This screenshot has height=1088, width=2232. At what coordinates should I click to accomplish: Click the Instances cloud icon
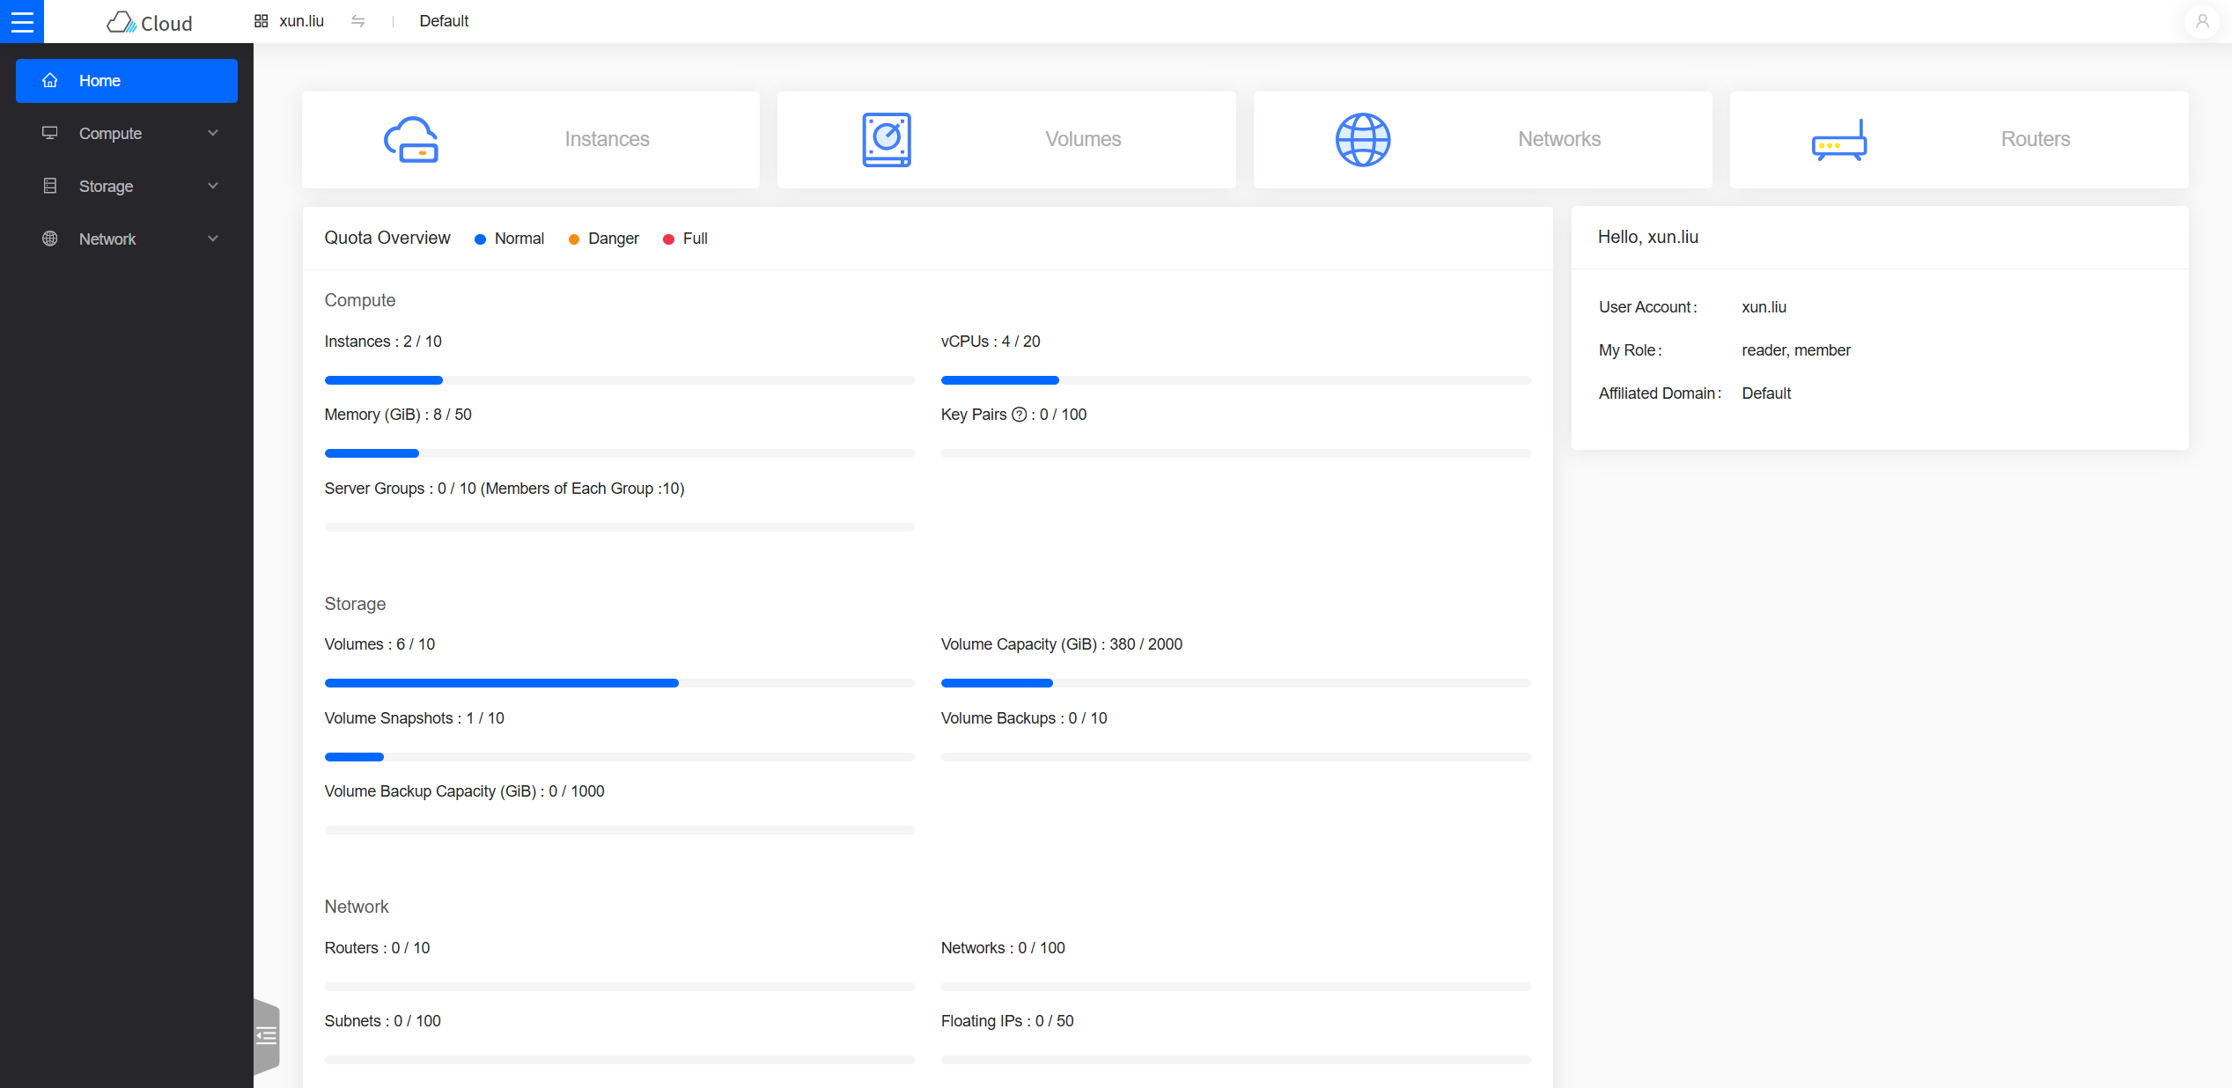coord(411,140)
